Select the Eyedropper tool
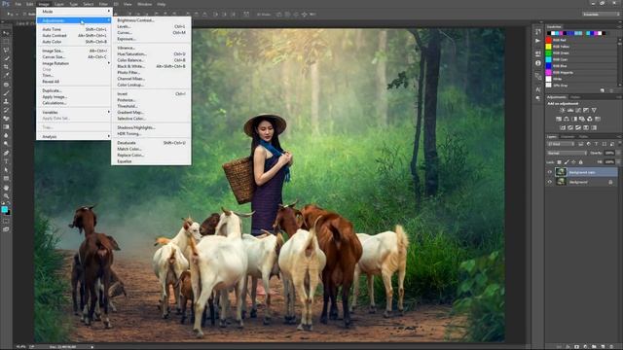Screen dimensions: 623x350 (x=6, y=75)
